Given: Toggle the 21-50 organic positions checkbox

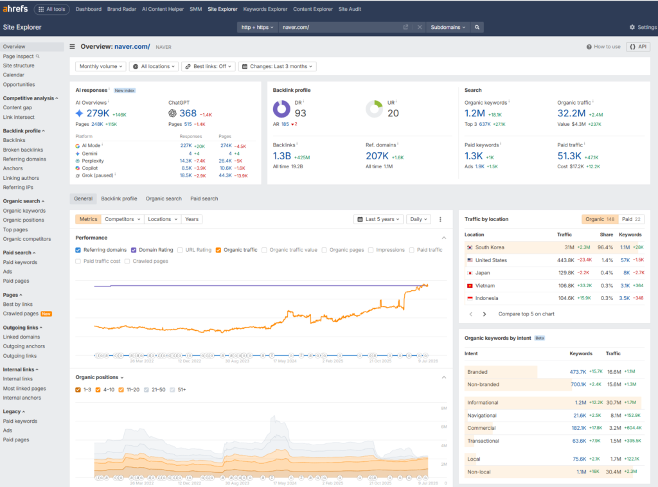Looking at the screenshot, I should 146,390.
